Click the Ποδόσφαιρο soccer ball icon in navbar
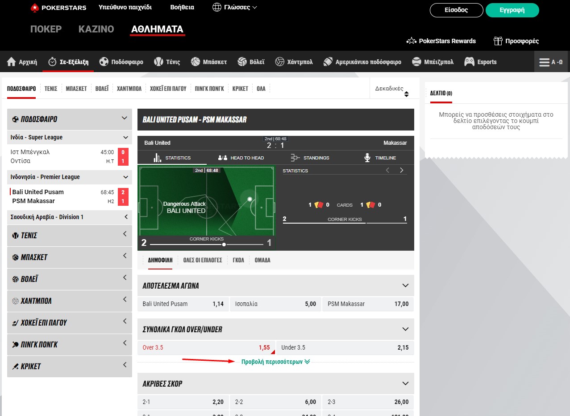Image resolution: width=570 pixels, height=416 pixels. pos(104,62)
